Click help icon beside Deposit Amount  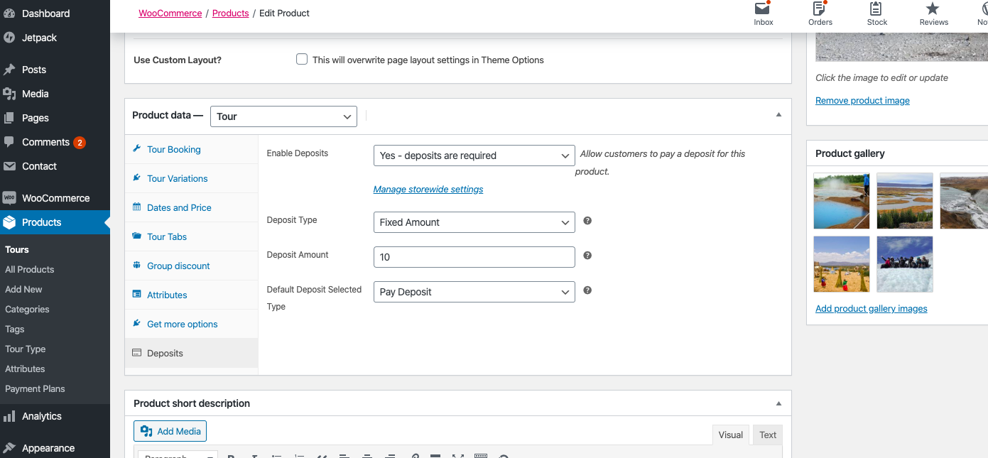point(587,256)
